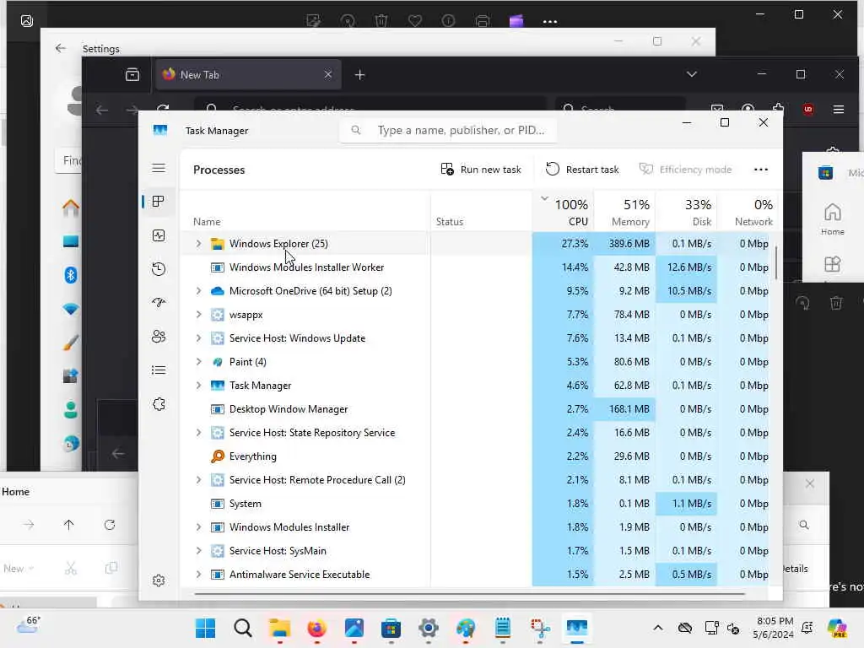Image resolution: width=864 pixels, height=648 pixels.
Task: Click the Up arrow in File Explorer
Action: [69, 525]
